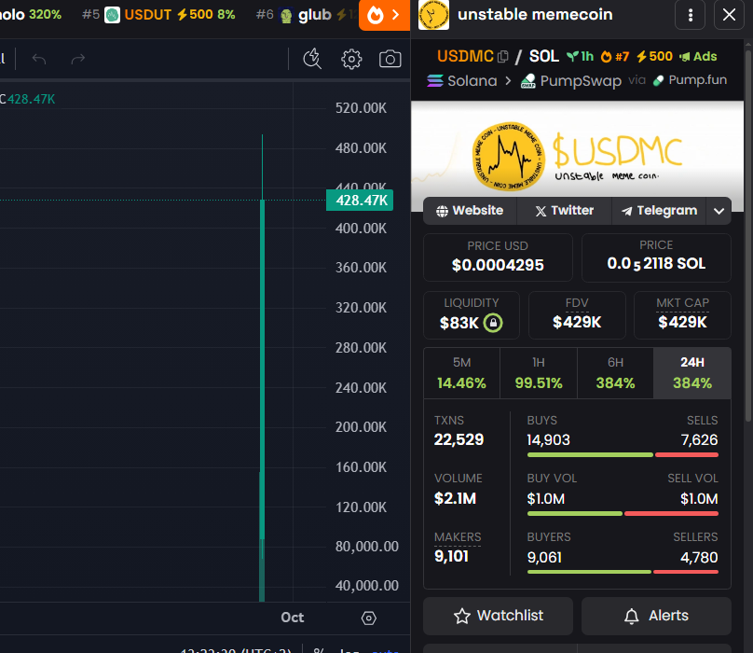Take a chart snapshot with camera icon
The height and width of the screenshot is (653, 753).
coord(390,59)
